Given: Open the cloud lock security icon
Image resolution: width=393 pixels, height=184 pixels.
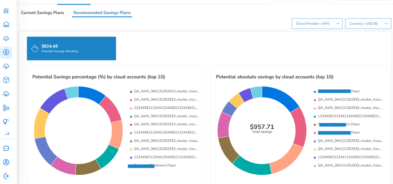Looking at the screenshot, I should [x=6, y=66].
